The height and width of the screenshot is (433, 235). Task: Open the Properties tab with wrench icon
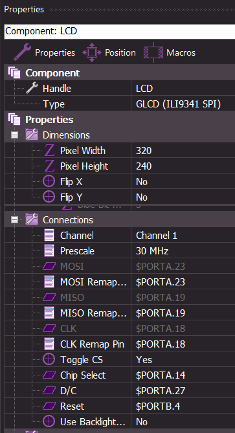(x=45, y=52)
